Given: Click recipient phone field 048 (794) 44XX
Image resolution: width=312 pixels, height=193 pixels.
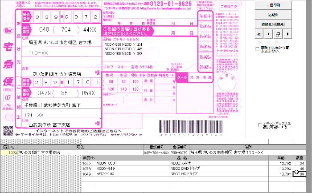Looking at the screenshot, I should point(66,30).
